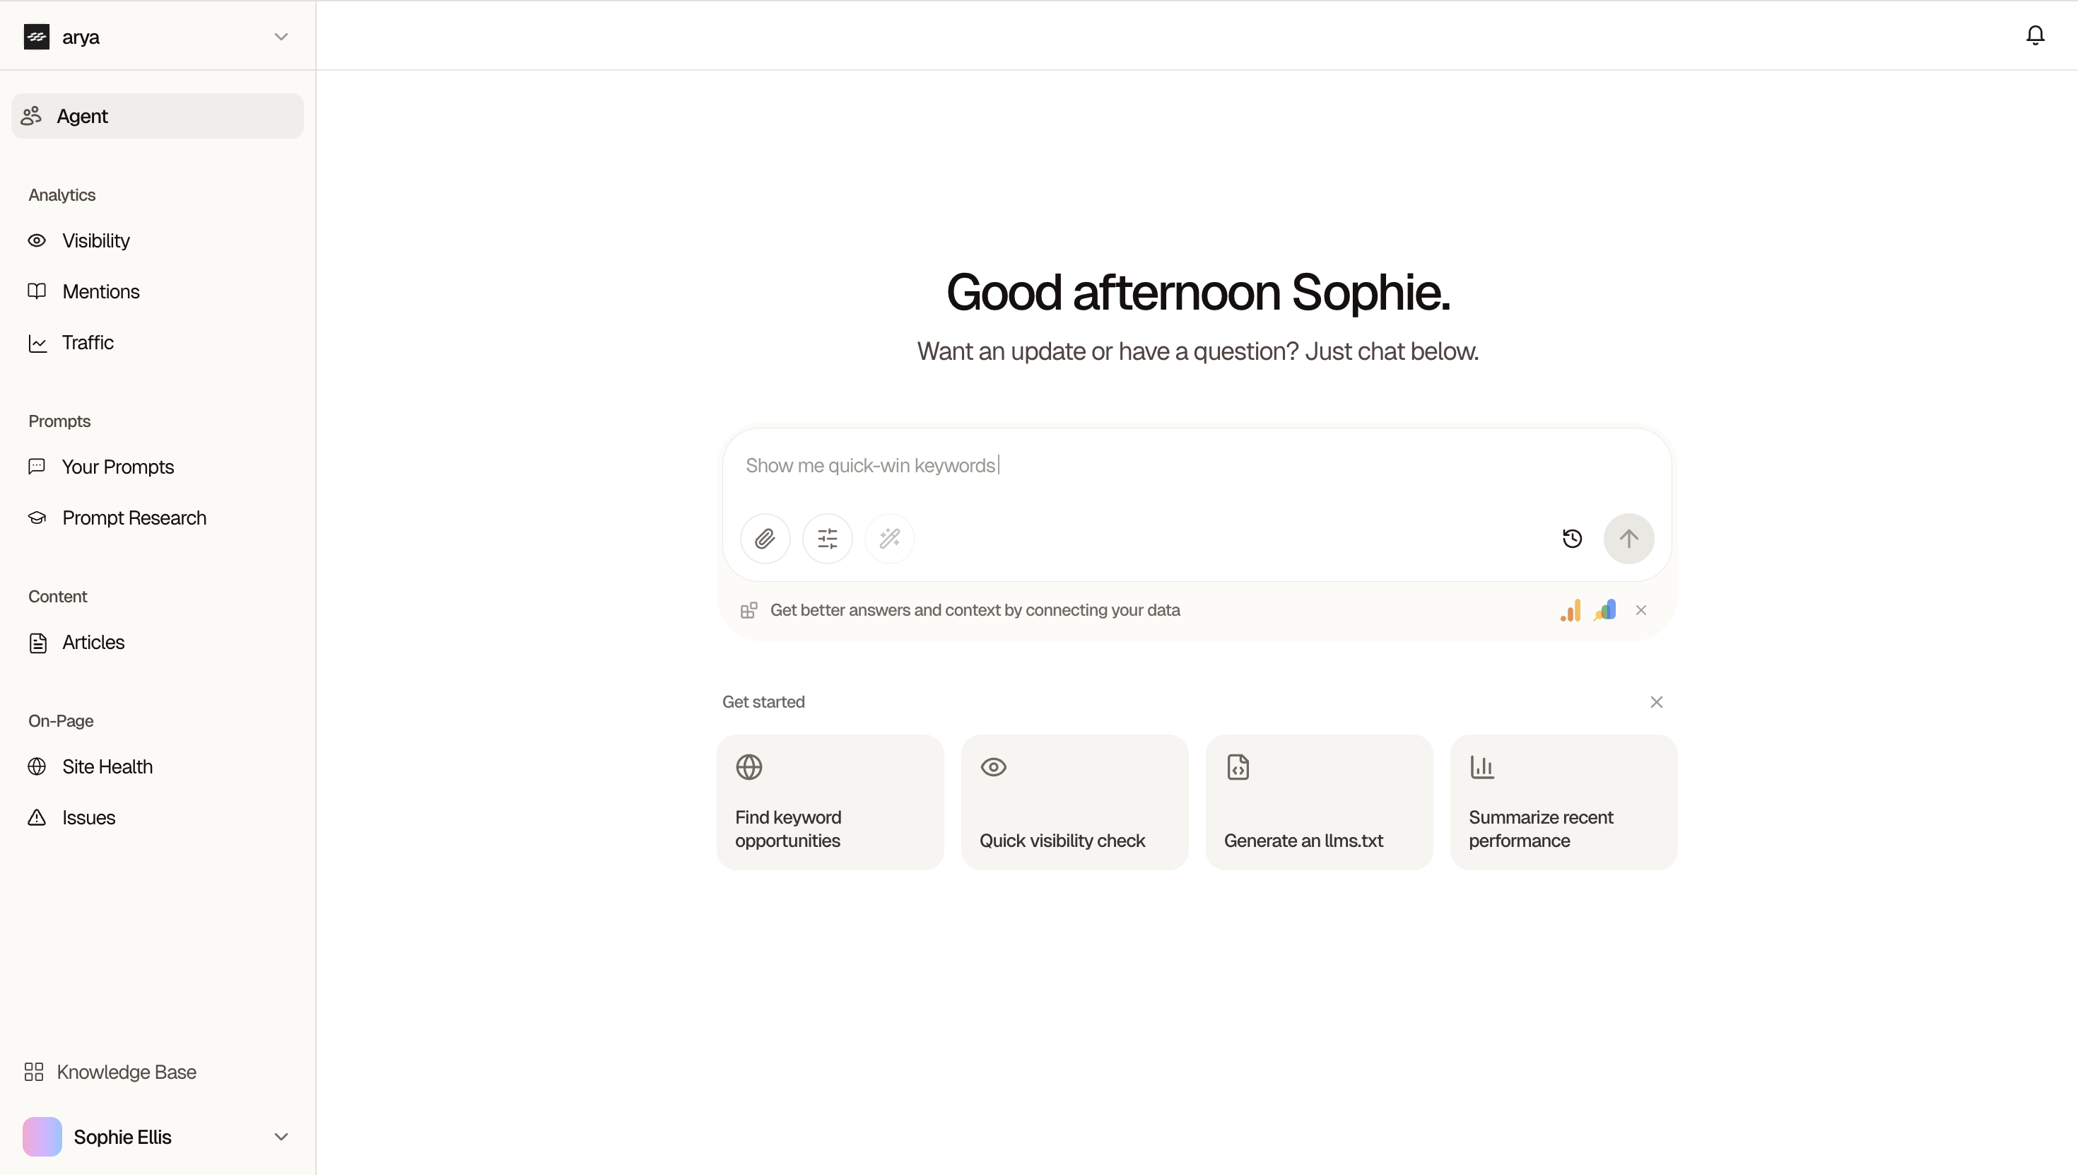Click the paperclip attach file icon
The image size is (2078, 1175).
(765, 538)
